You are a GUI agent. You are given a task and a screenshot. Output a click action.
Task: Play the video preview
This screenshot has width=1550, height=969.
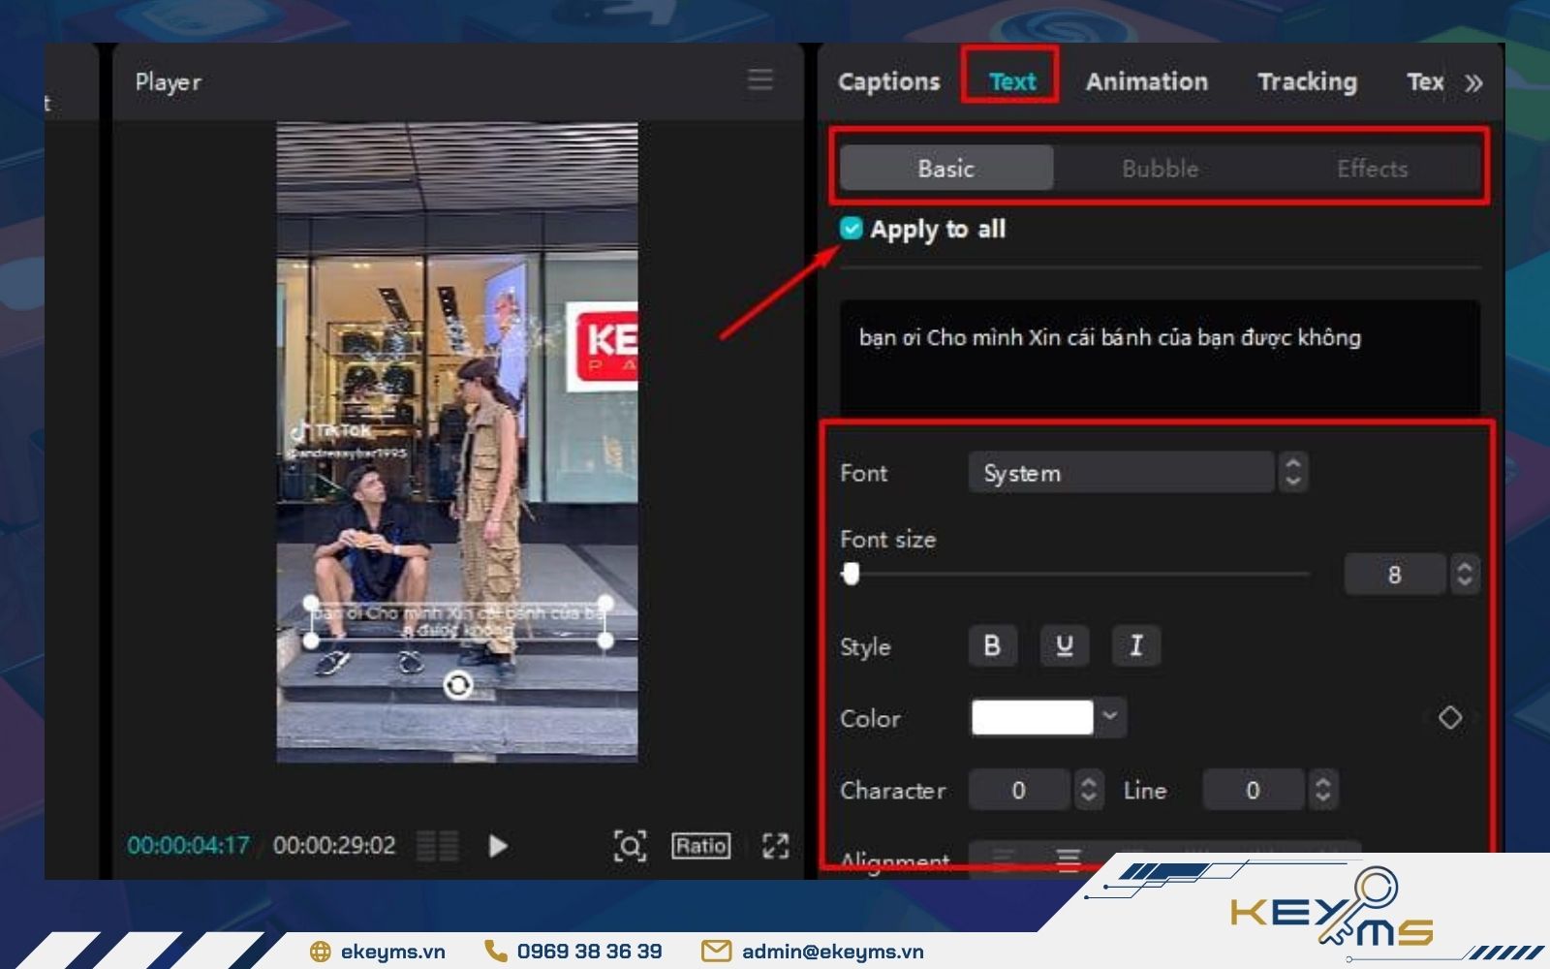[498, 846]
